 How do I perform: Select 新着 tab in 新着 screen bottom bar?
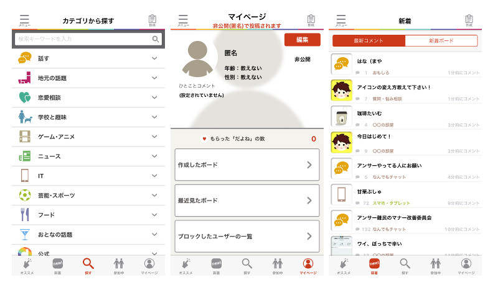pyautogui.click(x=375, y=266)
